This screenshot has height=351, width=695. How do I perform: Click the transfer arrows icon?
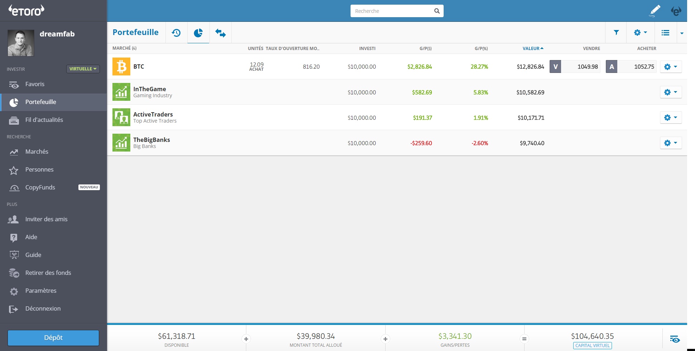point(220,33)
